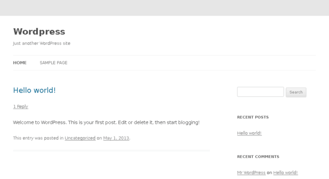Screen dimensions: 329x179
Task: Go to the HOME menu item
Action: click(20, 63)
